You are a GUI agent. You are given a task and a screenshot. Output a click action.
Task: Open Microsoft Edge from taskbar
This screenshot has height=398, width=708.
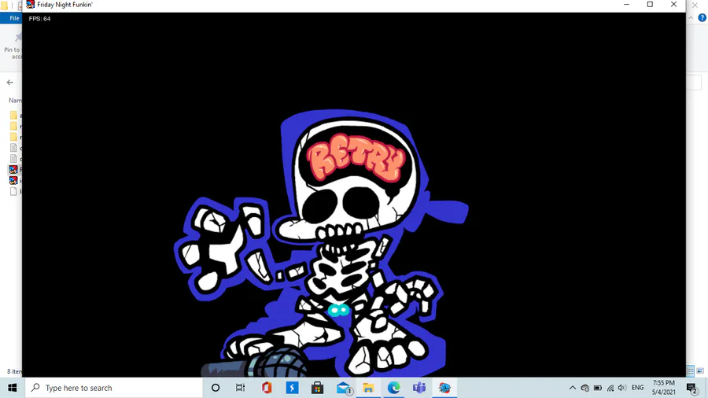pos(394,388)
